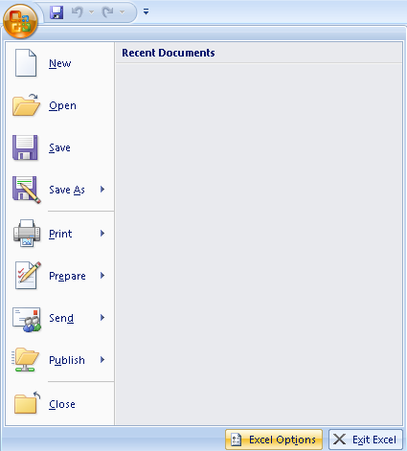Select the Close menu entry
Viewport: 407px width, 451px height.
pyautogui.click(x=59, y=404)
